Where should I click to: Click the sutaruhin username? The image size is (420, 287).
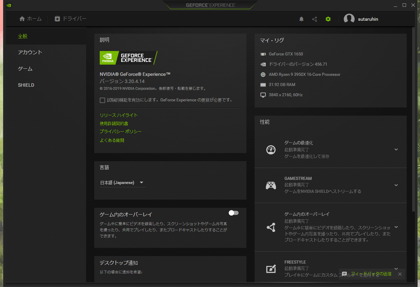coord(368,19)
